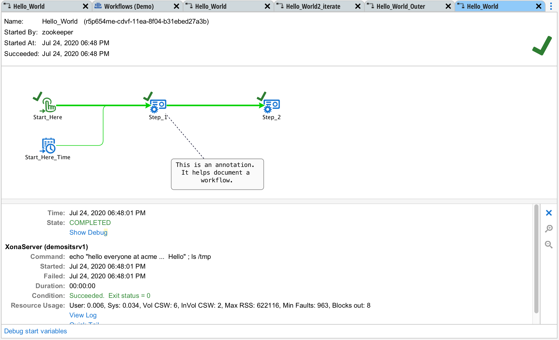
Task: Open the three-dot overflow menu
Action: coord(551,6)
